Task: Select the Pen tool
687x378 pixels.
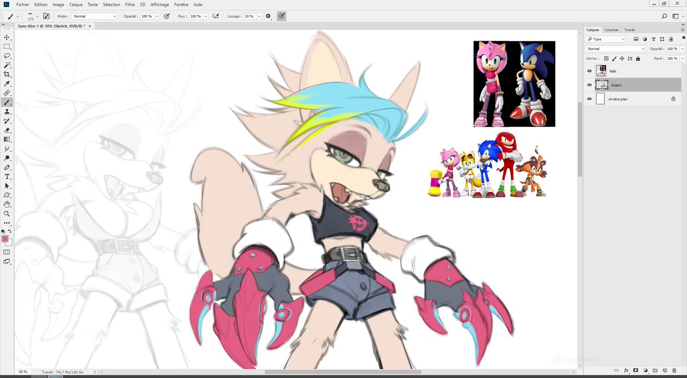Action: tap(7, 168)
